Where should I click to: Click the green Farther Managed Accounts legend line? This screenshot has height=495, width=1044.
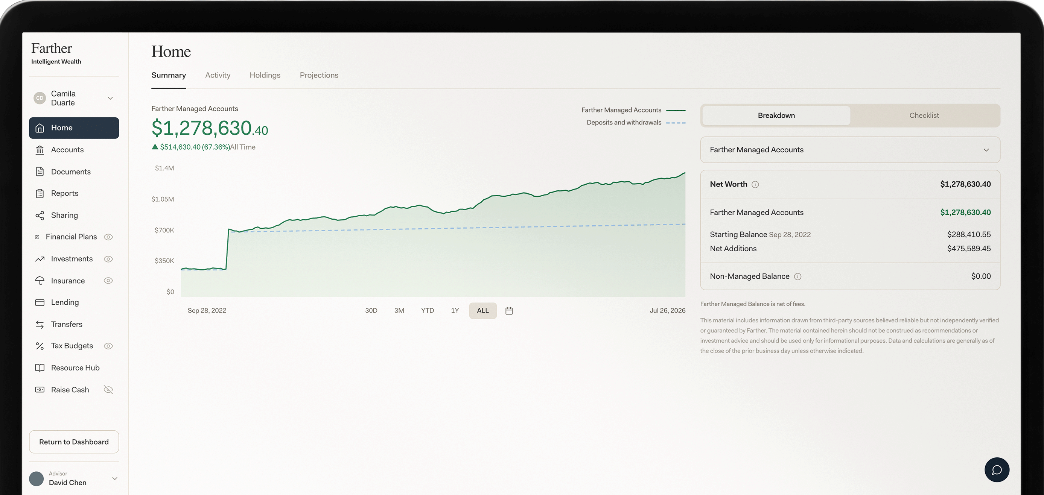[x=676, y=110]
